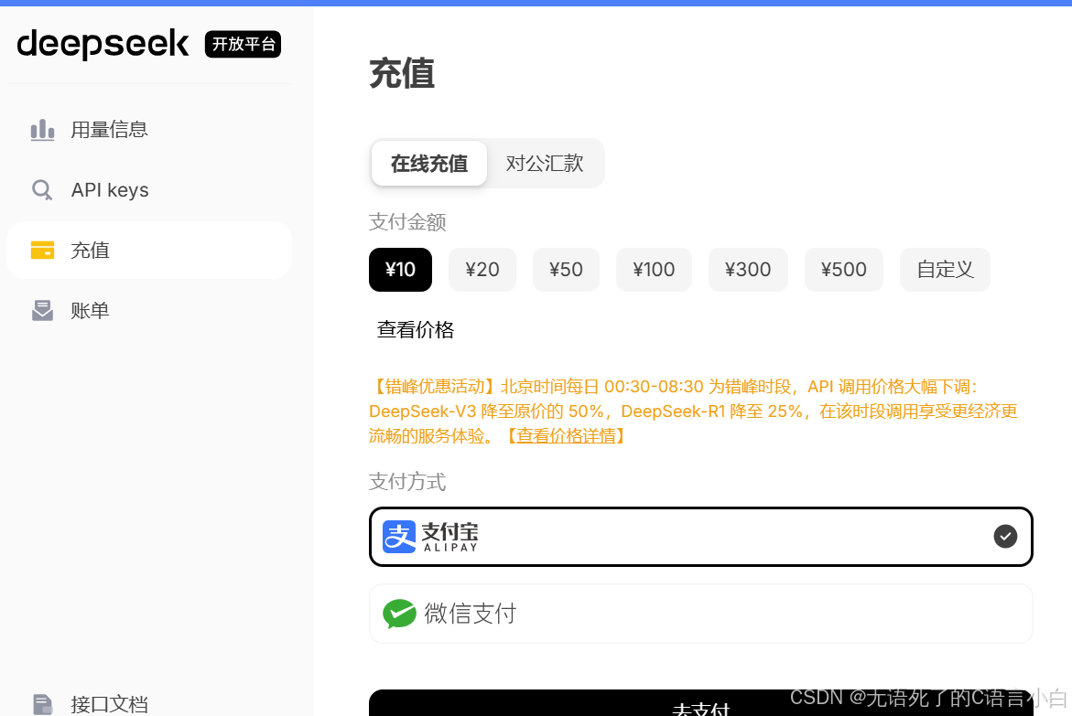Select the 用量信息 usage info icon
Screen dimensions: 1072x716
pos(42,129)
